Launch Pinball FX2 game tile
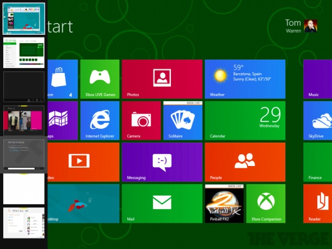 pos(224,203)
